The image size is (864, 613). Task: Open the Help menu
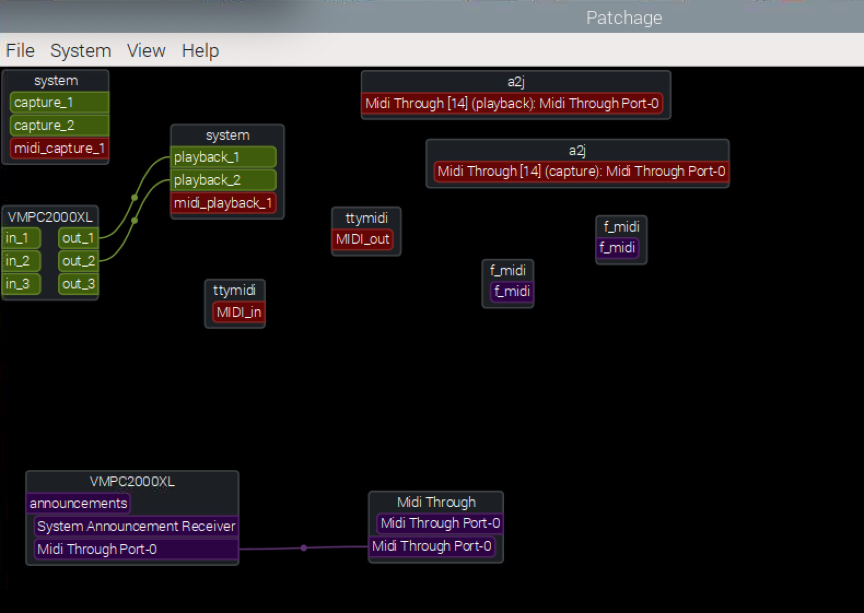(200, 50)
